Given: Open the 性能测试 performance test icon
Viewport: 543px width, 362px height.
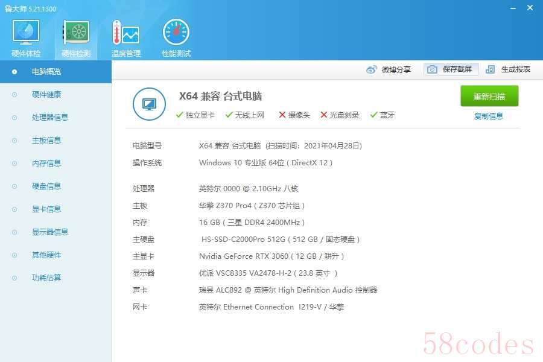Looking at the screenshot, I should pos(176,34).
